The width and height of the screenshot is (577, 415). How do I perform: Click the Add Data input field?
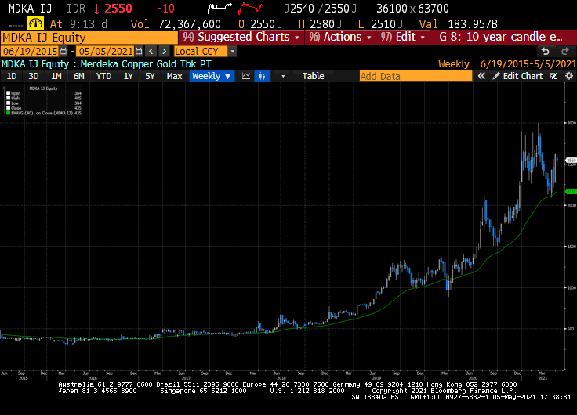click(416, 76)
